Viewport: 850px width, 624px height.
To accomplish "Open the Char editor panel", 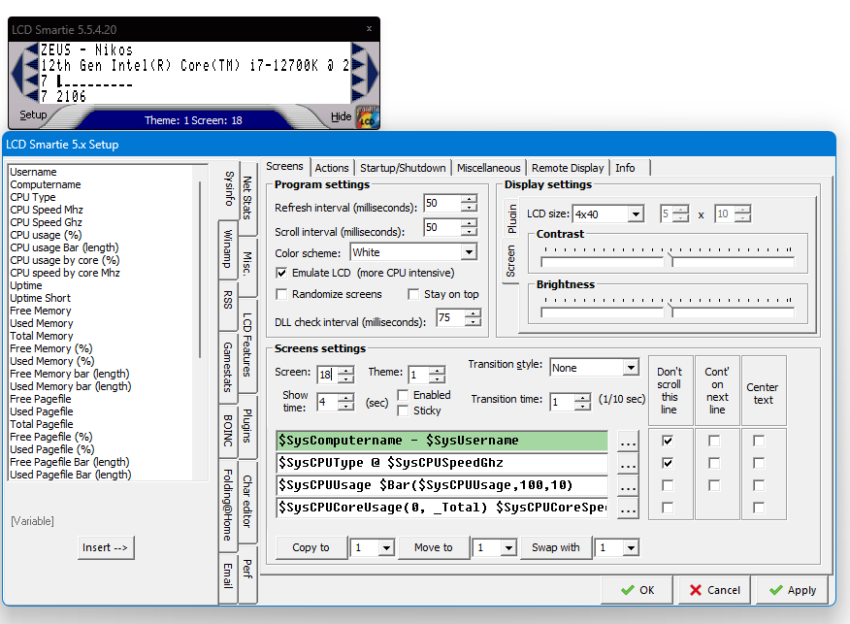I will point(245,500).
